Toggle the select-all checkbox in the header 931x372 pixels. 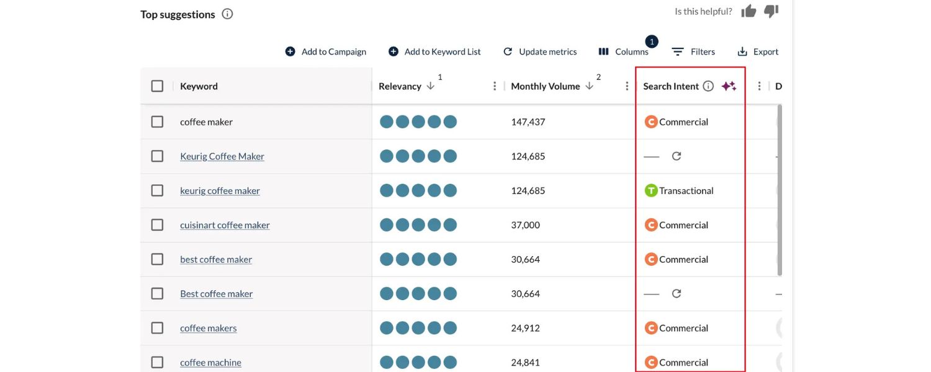[x=157, y=86]
